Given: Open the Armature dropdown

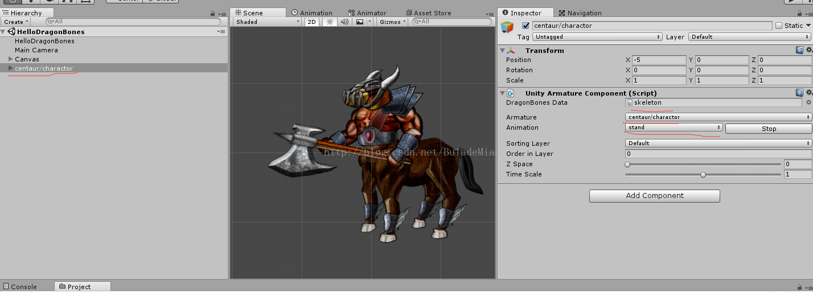Looking at the screenshot, I should click(x=718, y=117).
